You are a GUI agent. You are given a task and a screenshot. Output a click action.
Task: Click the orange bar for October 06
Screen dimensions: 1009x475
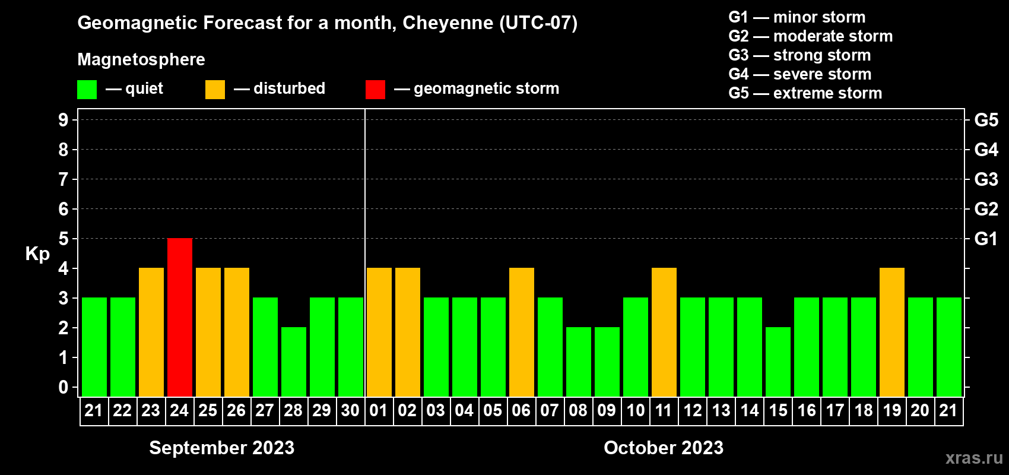[522, 332]
